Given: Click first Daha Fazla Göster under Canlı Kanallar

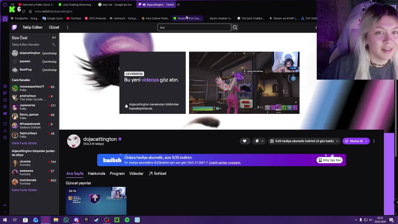Looking at the screenshot, I should pos(24,143).
